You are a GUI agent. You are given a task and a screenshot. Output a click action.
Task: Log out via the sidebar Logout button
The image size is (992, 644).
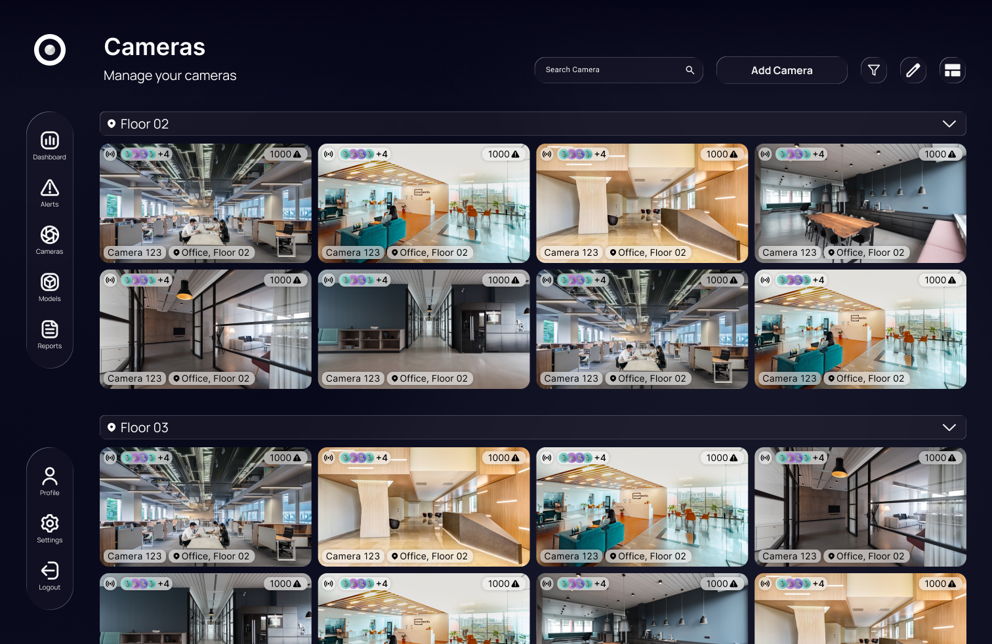(49, 571)
